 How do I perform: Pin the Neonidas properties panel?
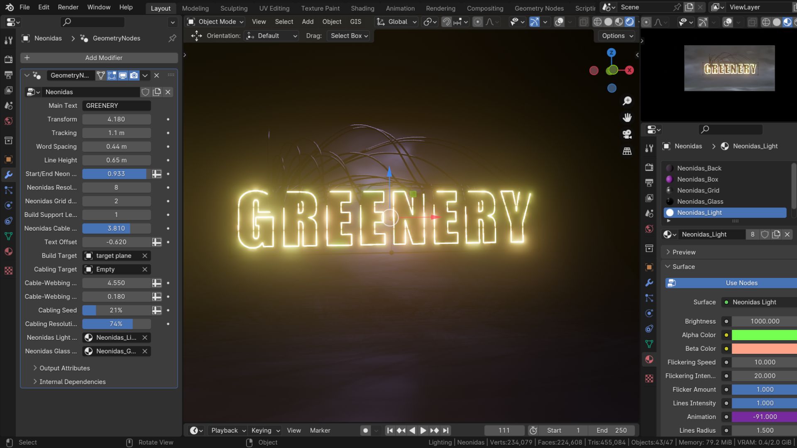coord(172,38)
